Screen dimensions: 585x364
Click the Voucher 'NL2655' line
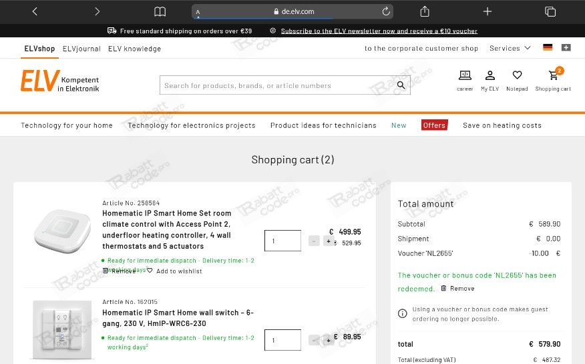(479, 253)
